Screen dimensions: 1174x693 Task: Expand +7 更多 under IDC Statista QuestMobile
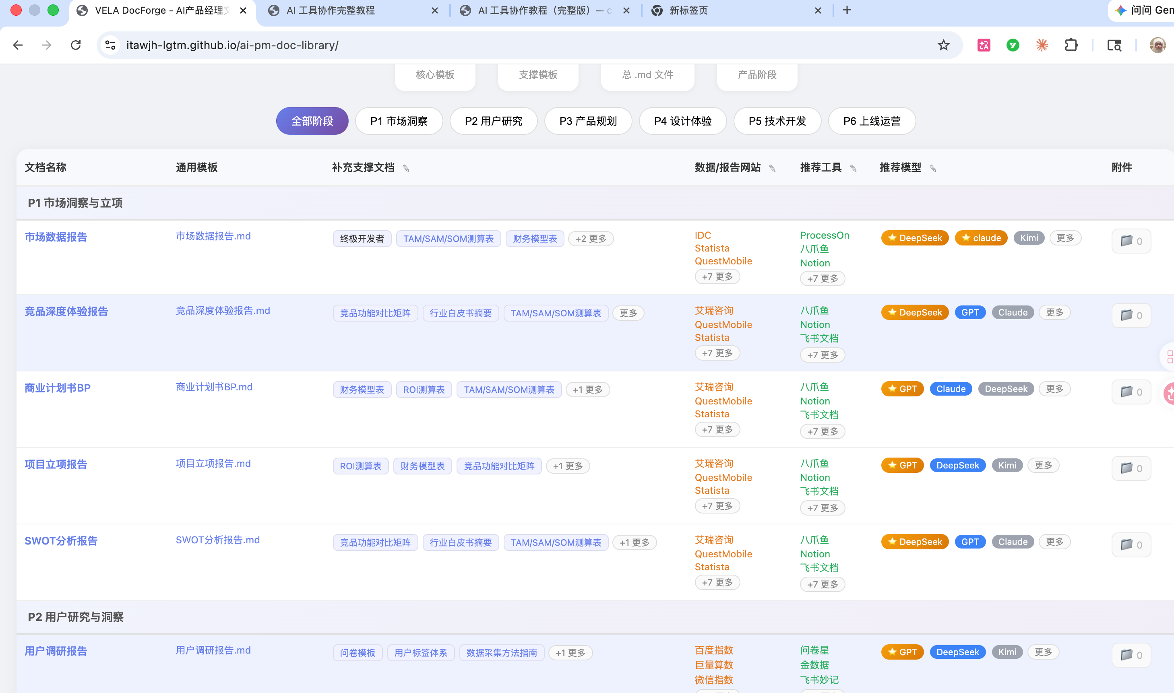(717, 277)
